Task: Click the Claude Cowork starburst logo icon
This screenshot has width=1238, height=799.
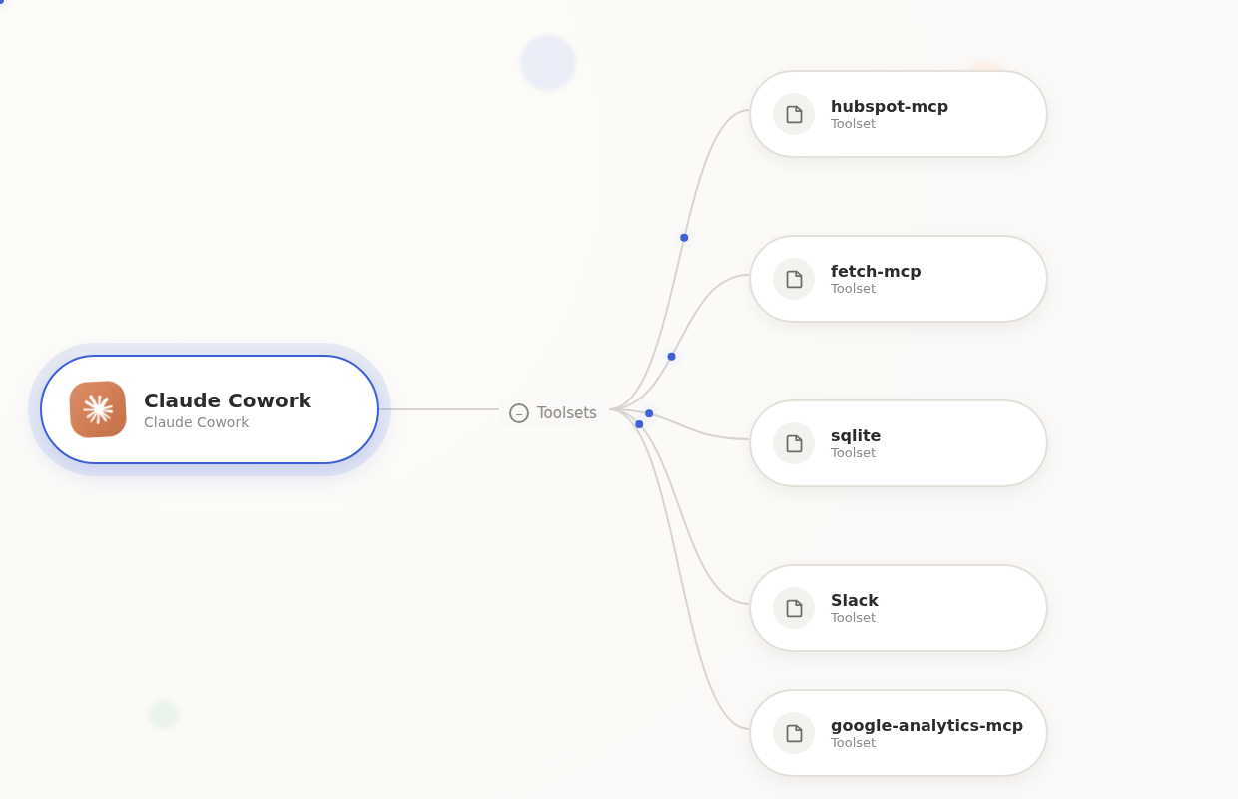Action: [x=98, y=409]
